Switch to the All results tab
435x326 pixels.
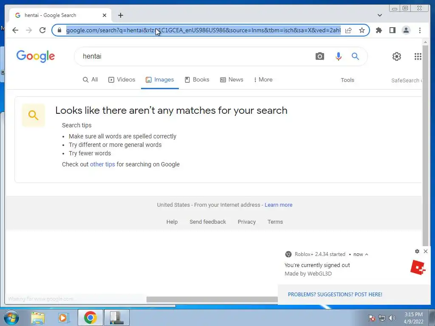coord(90,79)
